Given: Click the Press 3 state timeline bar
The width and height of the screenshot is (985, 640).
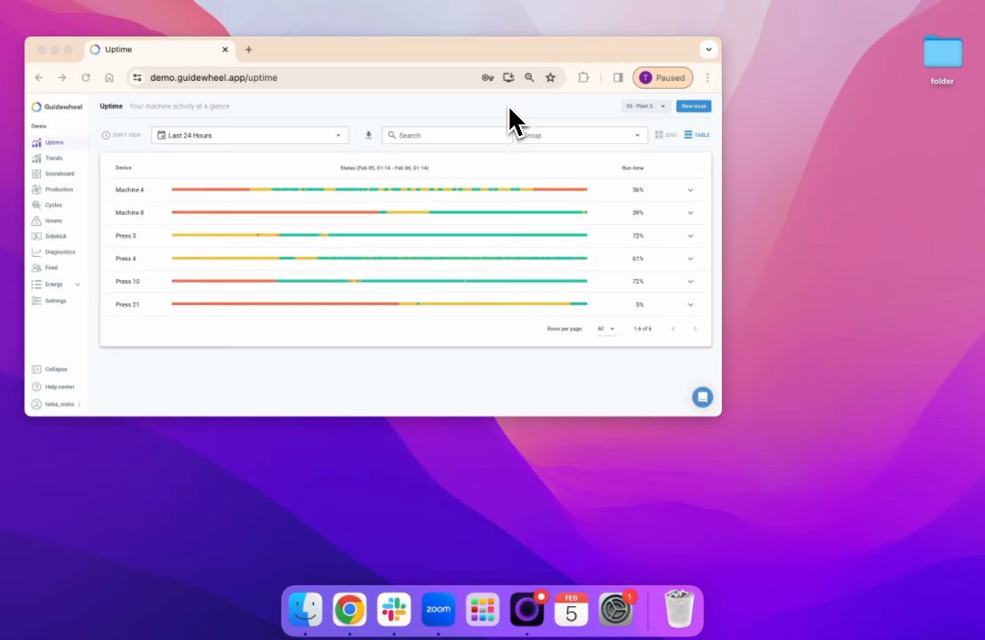Looking at the screenshot, I should coord(380,235).
